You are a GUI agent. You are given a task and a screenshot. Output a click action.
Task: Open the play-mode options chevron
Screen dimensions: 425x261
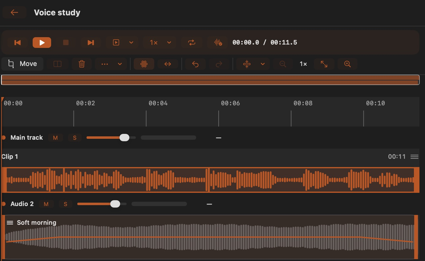tap(131, 42)
